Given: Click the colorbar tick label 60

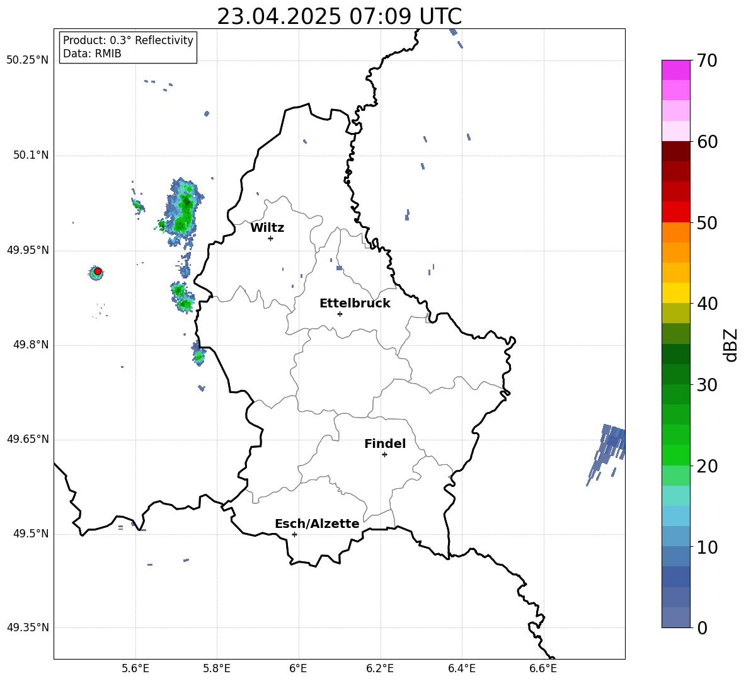Looking at the screenshot, I should 707,142.
